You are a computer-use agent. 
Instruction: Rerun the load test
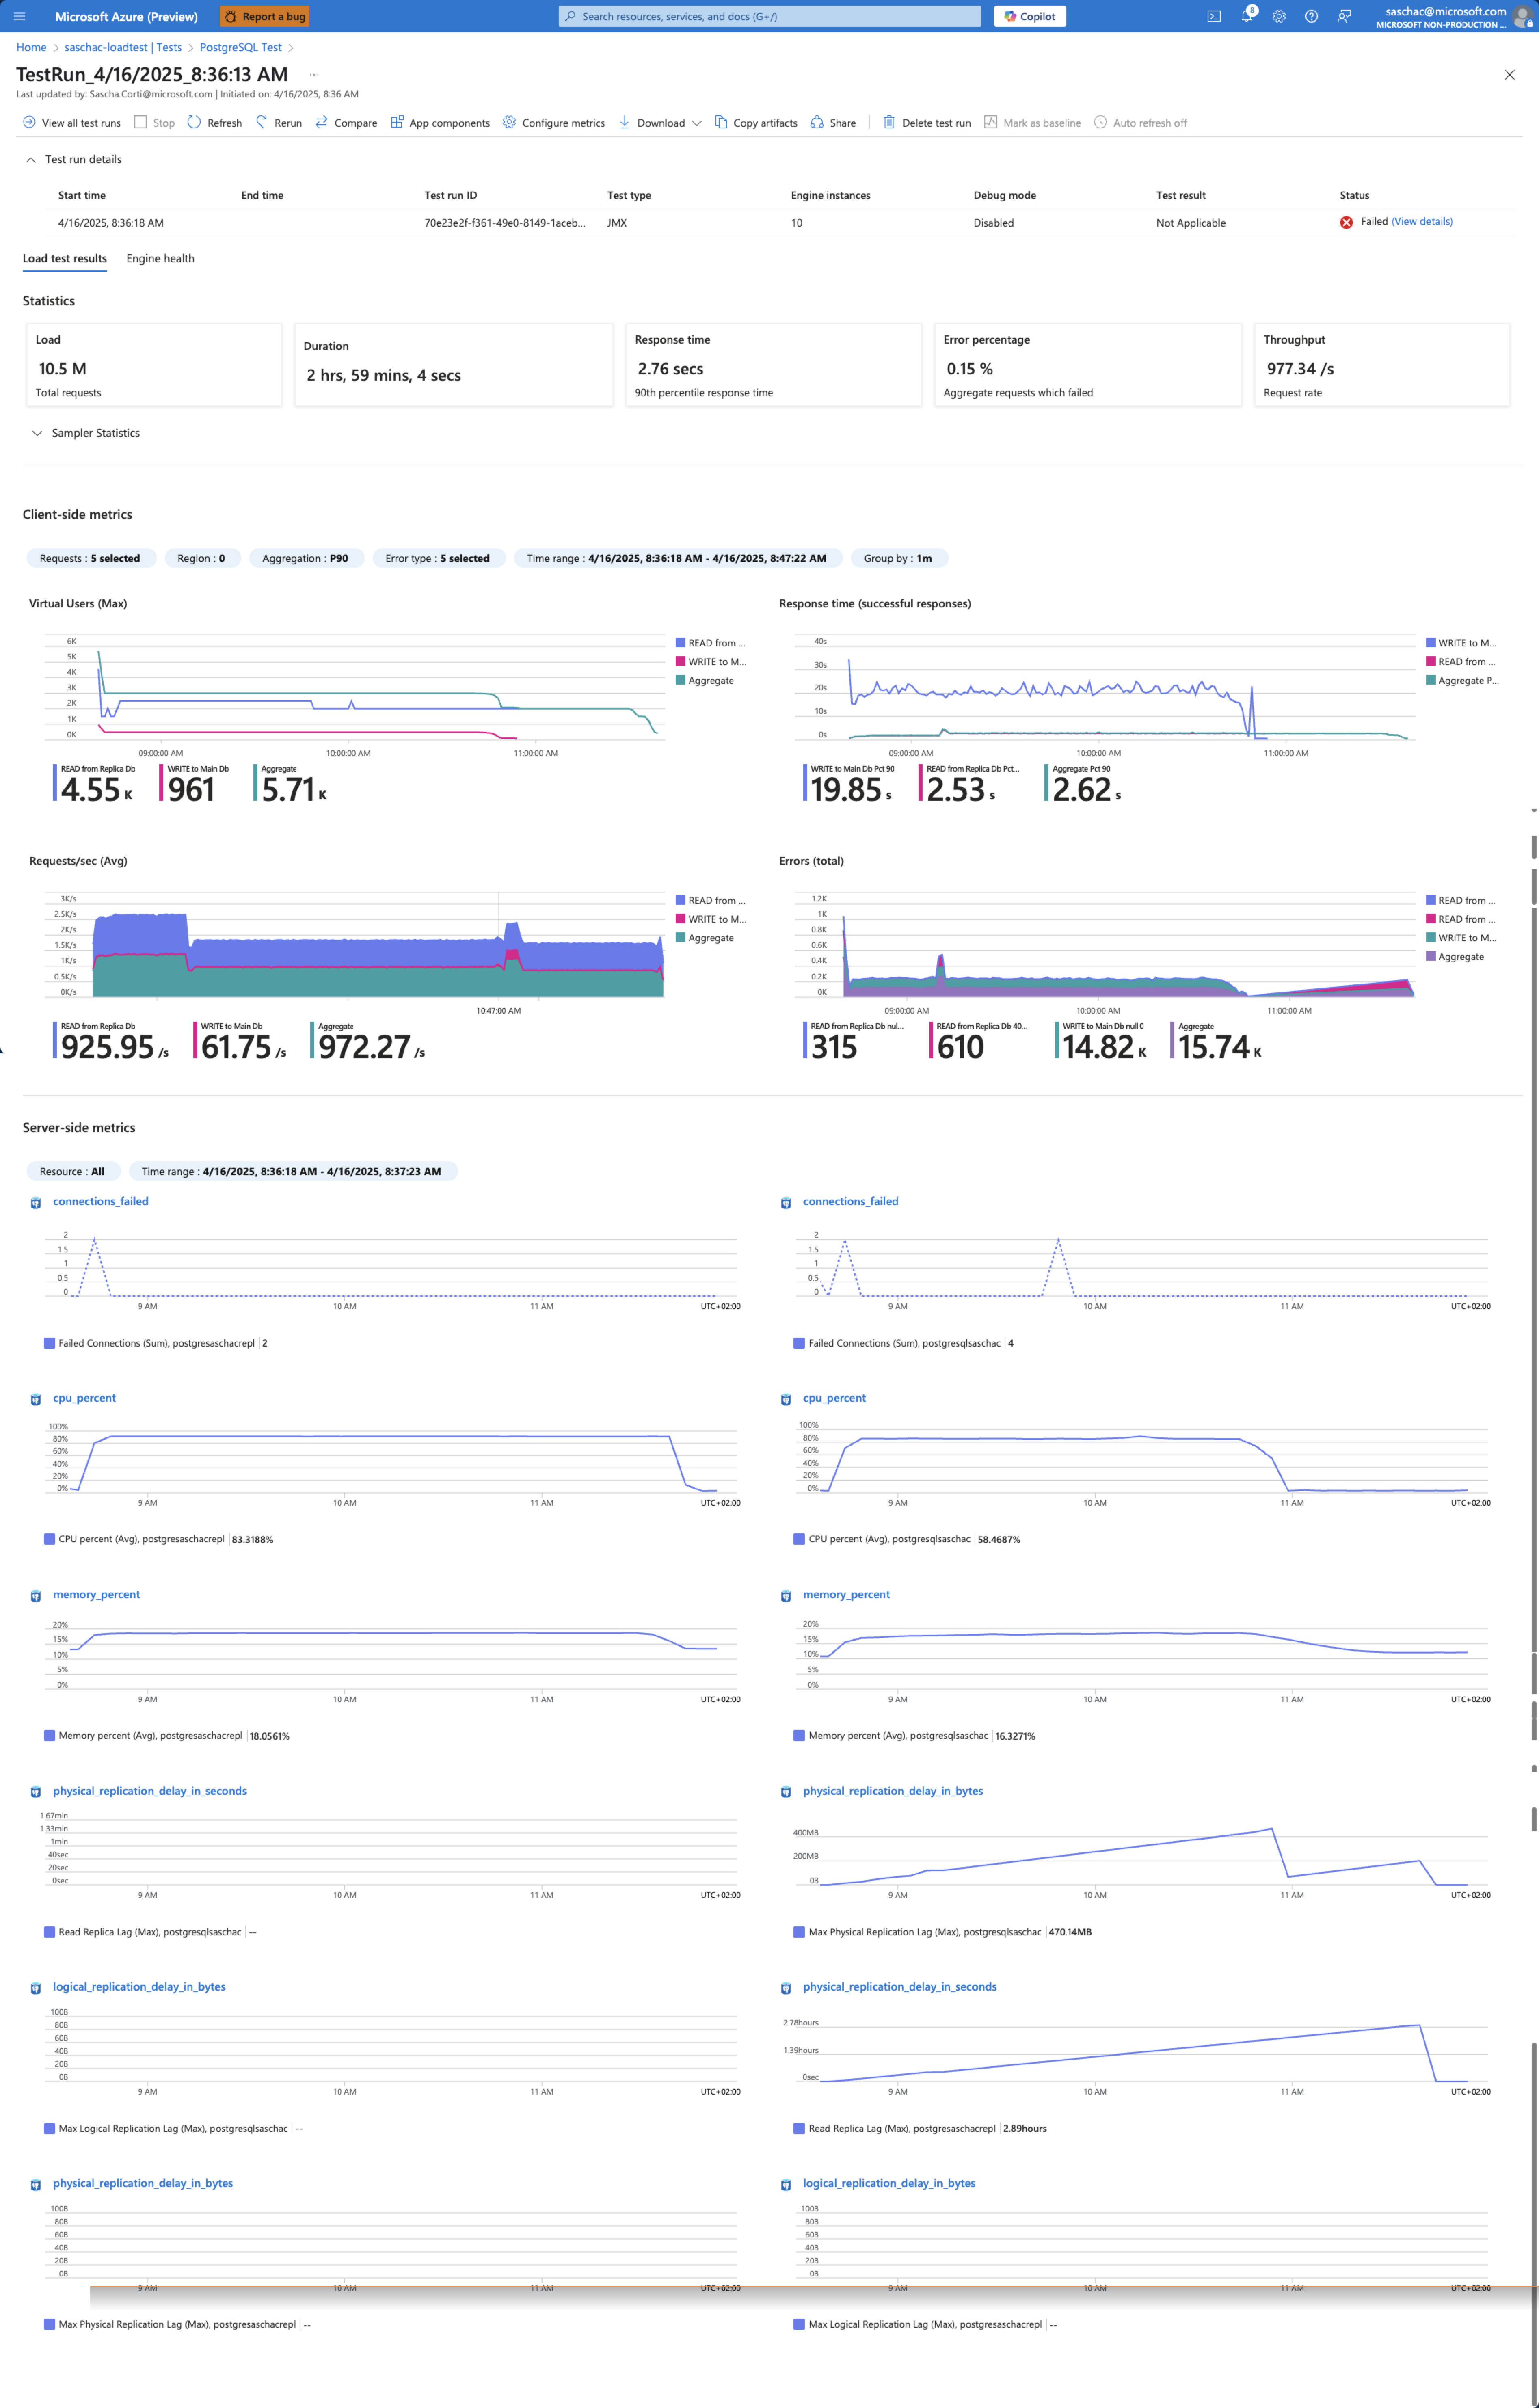click(x=278, y=123)
